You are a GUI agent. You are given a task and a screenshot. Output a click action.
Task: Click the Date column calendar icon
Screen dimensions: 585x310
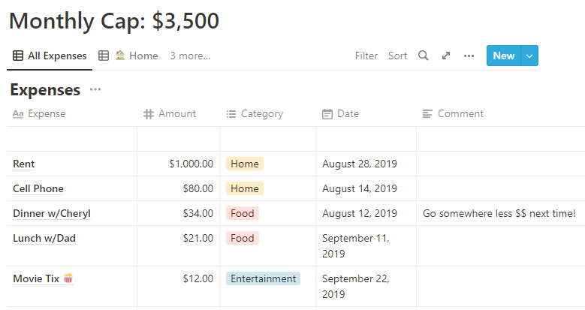(327, 114)
